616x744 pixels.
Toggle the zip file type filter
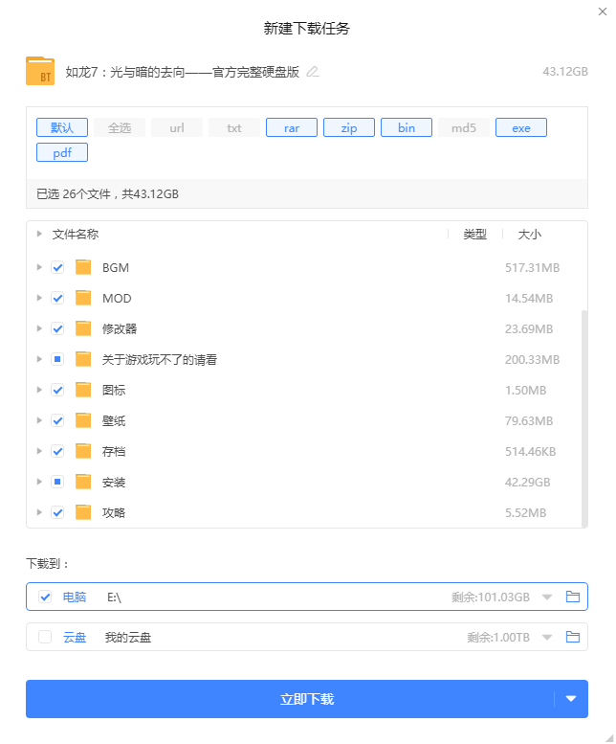point(349,127)
